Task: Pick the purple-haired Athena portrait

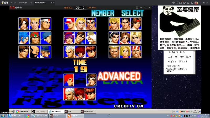Action: pos(69,38)
